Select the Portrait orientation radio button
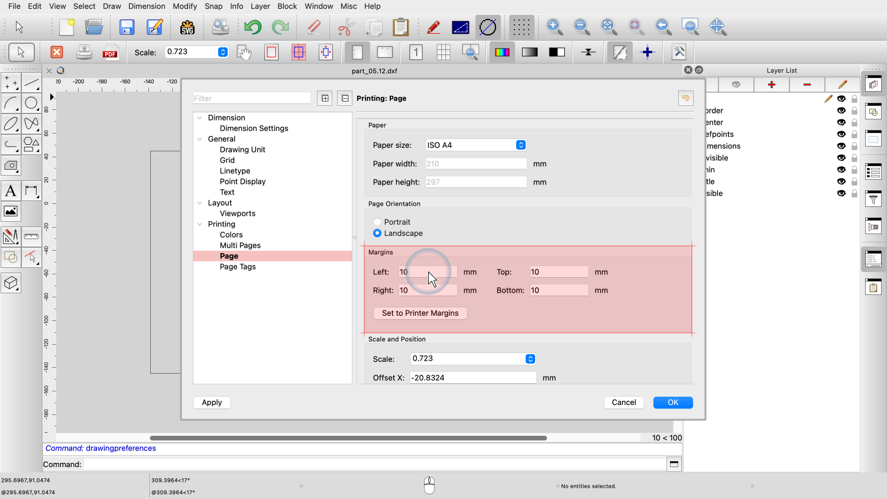887x499 pixels. pos(377,222)
